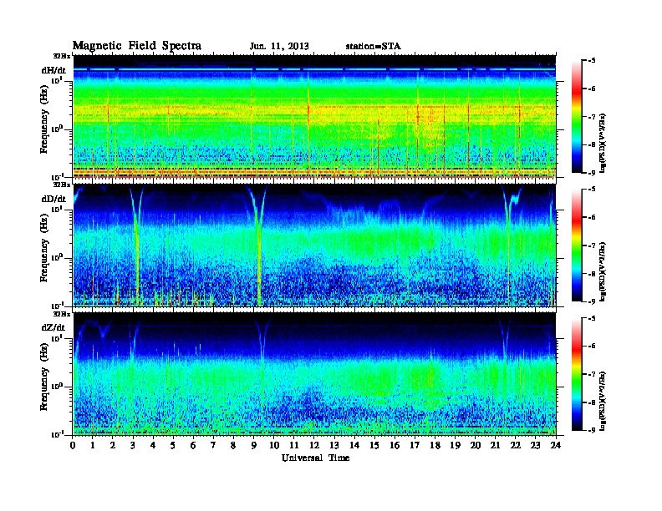Click hour '10' on Universal Time axis
662x511 pixels.
[274, 445]
